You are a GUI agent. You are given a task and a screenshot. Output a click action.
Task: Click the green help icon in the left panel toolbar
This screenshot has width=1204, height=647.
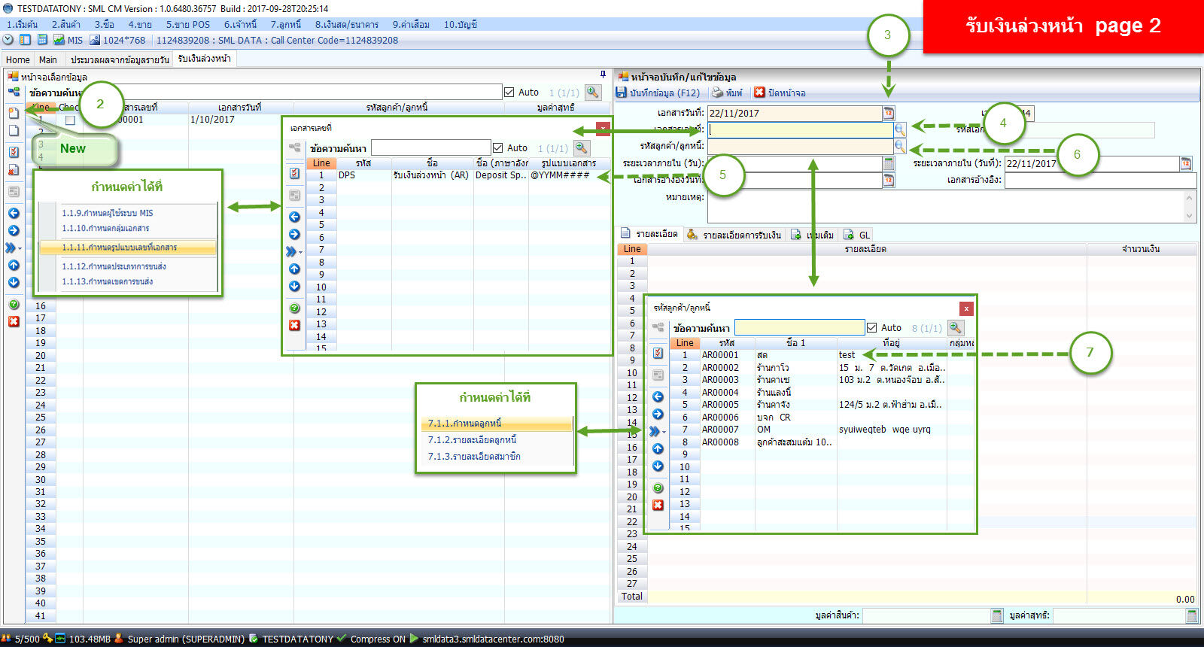14,305
